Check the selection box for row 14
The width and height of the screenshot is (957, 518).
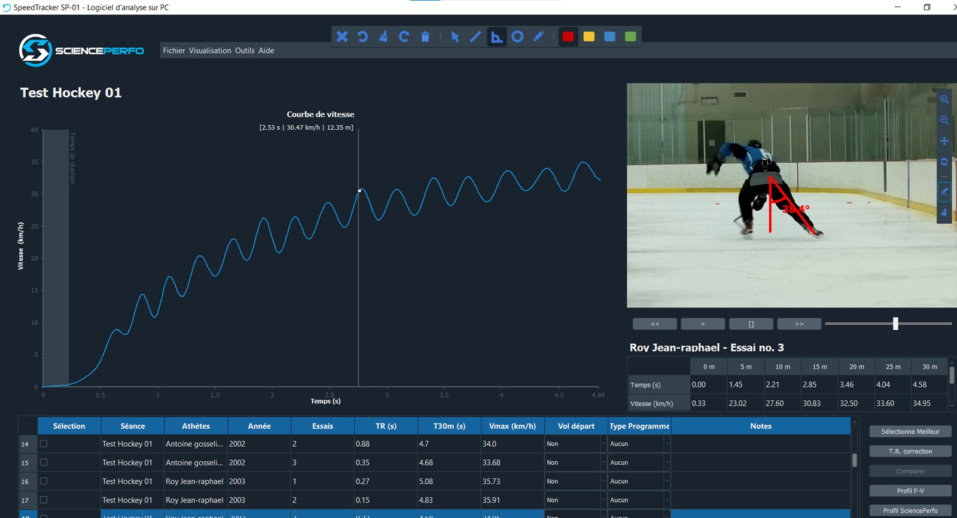click(x=44, y=444)
